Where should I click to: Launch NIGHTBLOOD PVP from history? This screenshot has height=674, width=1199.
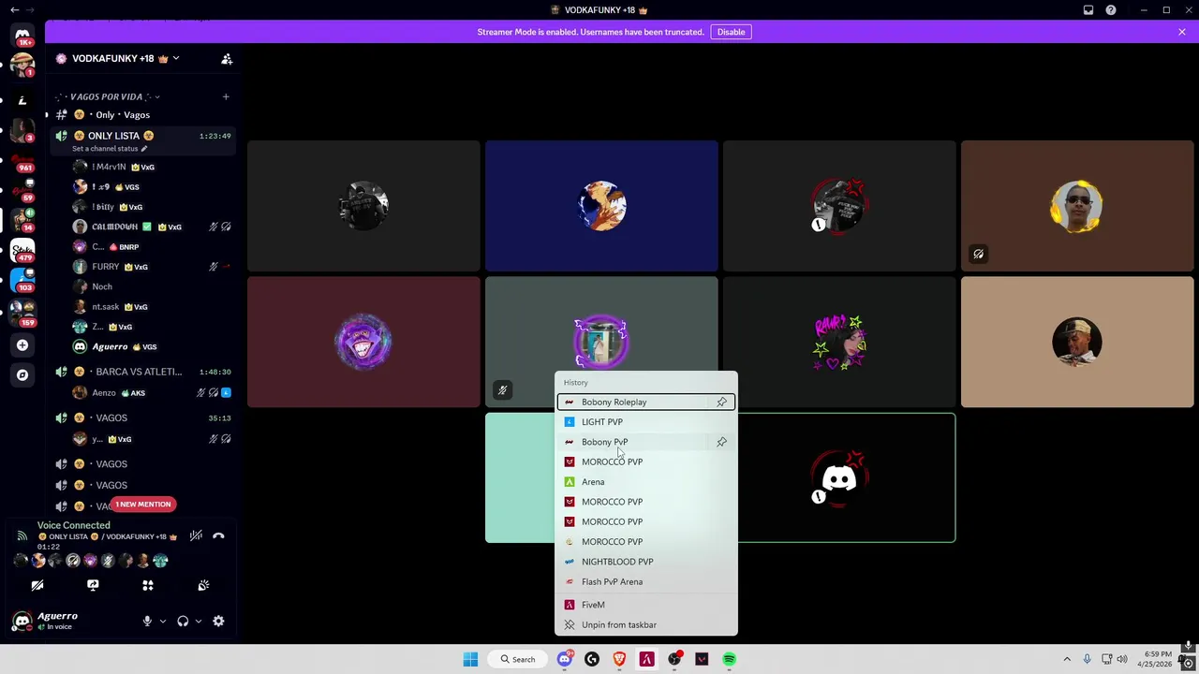pyautogui.click(x=645, y=562)
